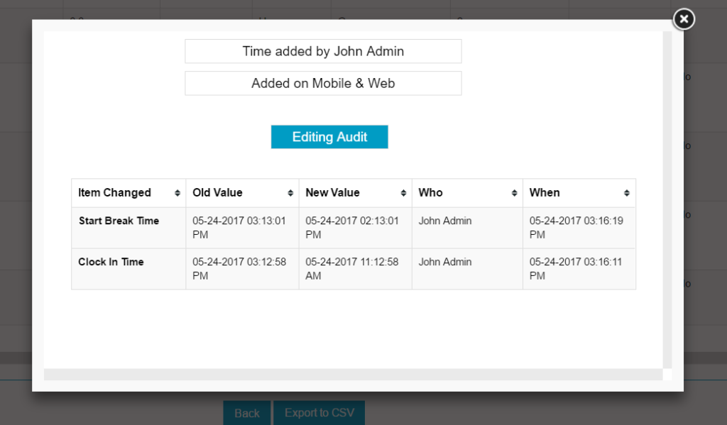This screenshot has width=727, height=425.
Task: Select the Start Break Time row label
Action: point(119,221)
